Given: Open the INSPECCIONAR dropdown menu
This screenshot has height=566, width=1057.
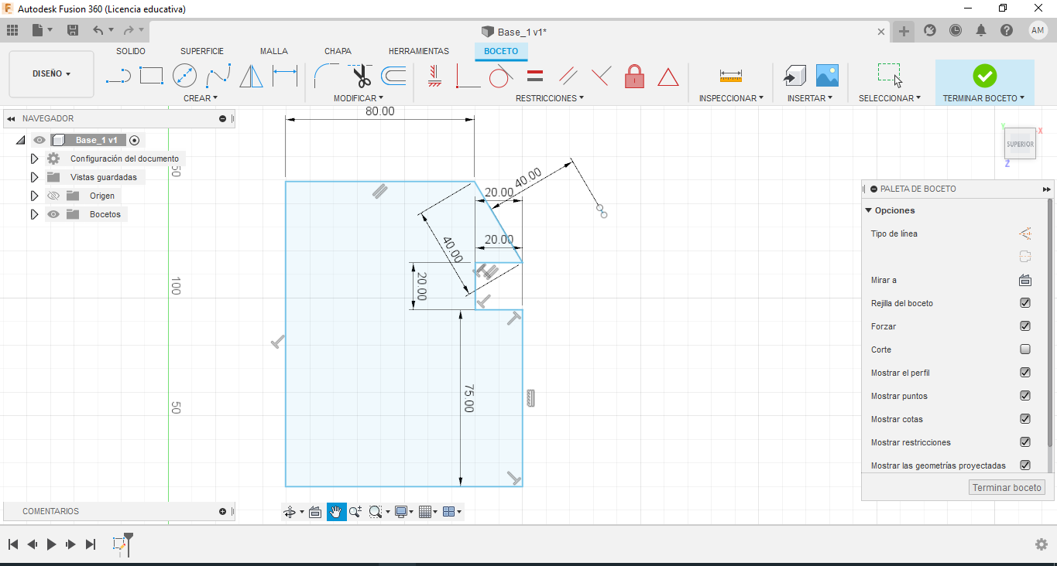Looking at the screenshot, I should pos(731,98).
